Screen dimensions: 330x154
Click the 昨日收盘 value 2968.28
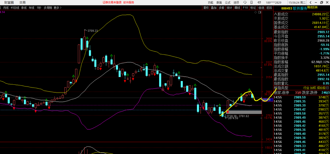[x=323, y=41]
